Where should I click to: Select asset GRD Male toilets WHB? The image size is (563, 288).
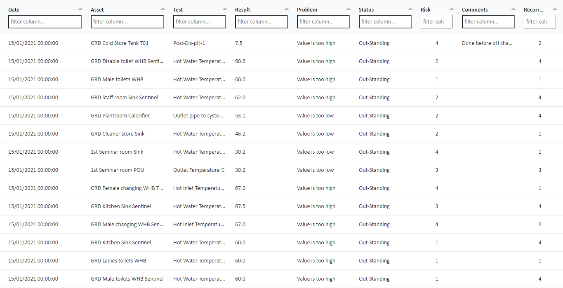pos(117,79)
